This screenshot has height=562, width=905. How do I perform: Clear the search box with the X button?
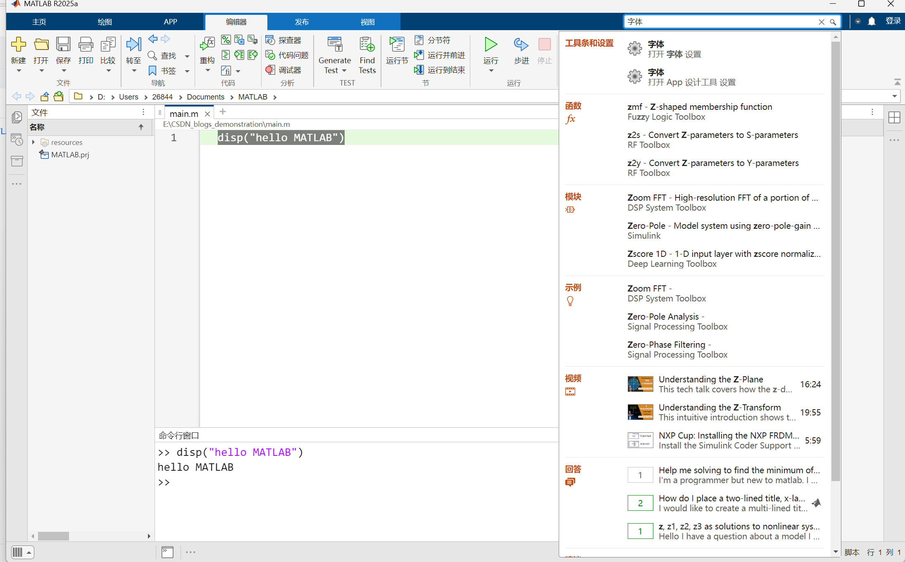click(x=822, y=22)
